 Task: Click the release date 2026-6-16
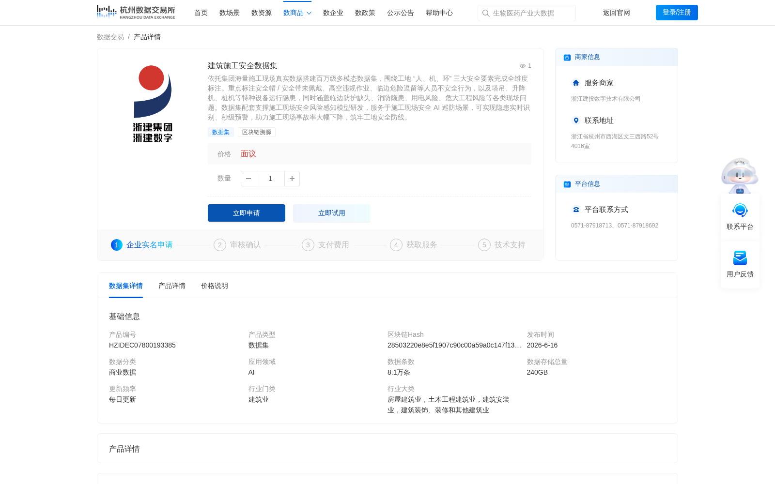[542, 345]
